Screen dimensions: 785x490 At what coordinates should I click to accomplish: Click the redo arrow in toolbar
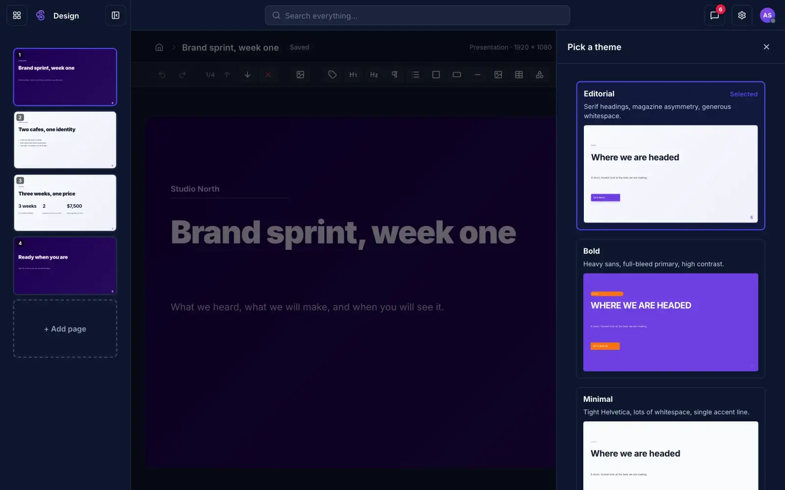point(183,74)
